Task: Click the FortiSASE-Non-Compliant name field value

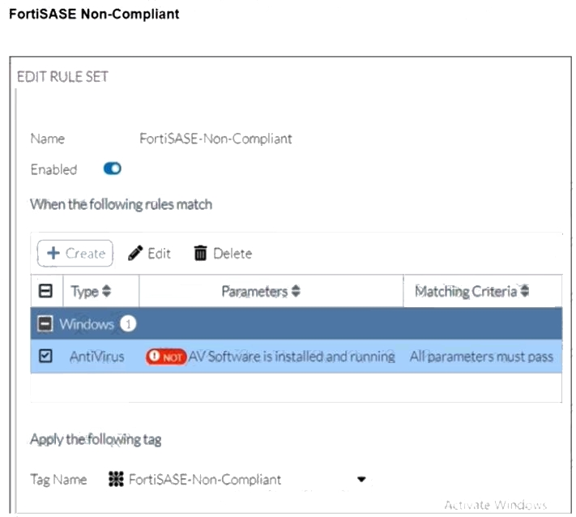Action: (215, 139)
